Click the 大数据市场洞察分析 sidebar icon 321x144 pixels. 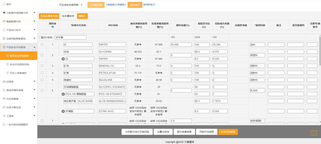(4, 13)
